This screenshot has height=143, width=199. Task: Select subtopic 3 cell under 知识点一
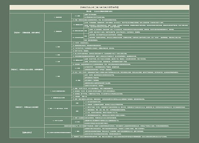58,47
